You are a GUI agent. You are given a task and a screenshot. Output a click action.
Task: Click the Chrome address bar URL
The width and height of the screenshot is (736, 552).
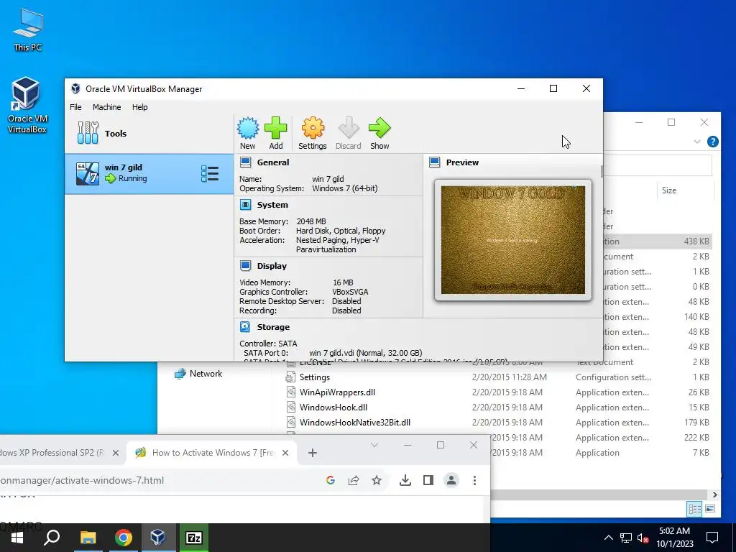click(82, 480)
